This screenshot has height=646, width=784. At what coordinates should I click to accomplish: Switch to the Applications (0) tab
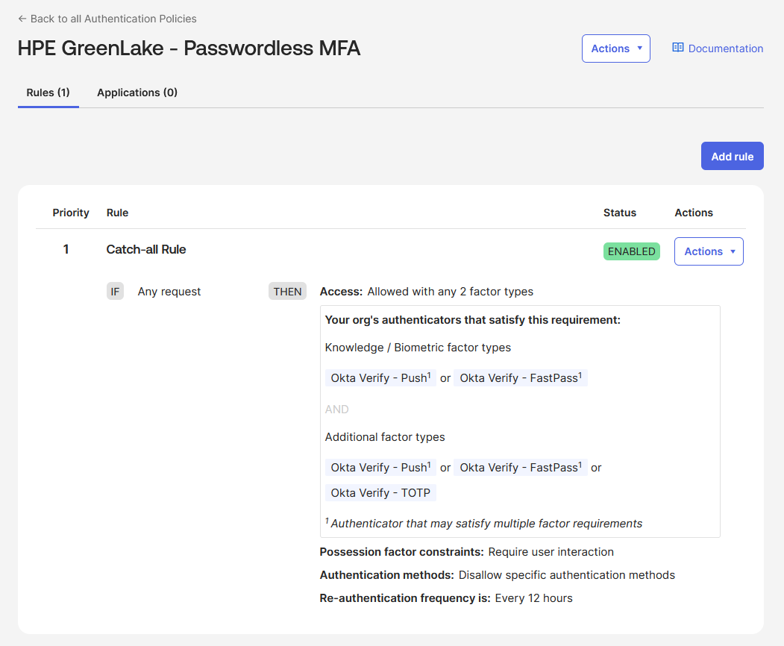coord(137,92)
